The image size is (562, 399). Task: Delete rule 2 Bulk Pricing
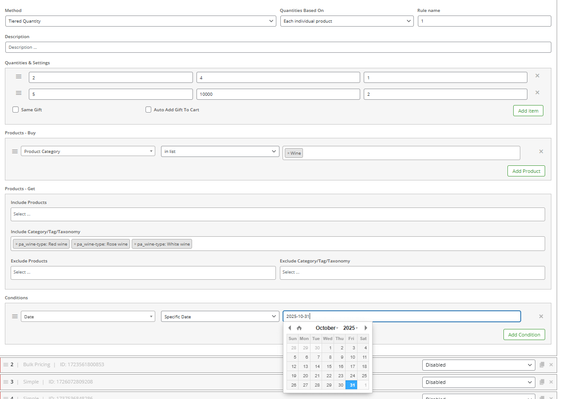tap(551, 365)
